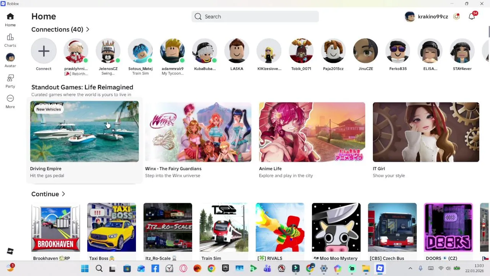This screenshot has height=276, width=490.
Task: Open the Brookhaven RP thumbnail
Action: tap(56, 227)
